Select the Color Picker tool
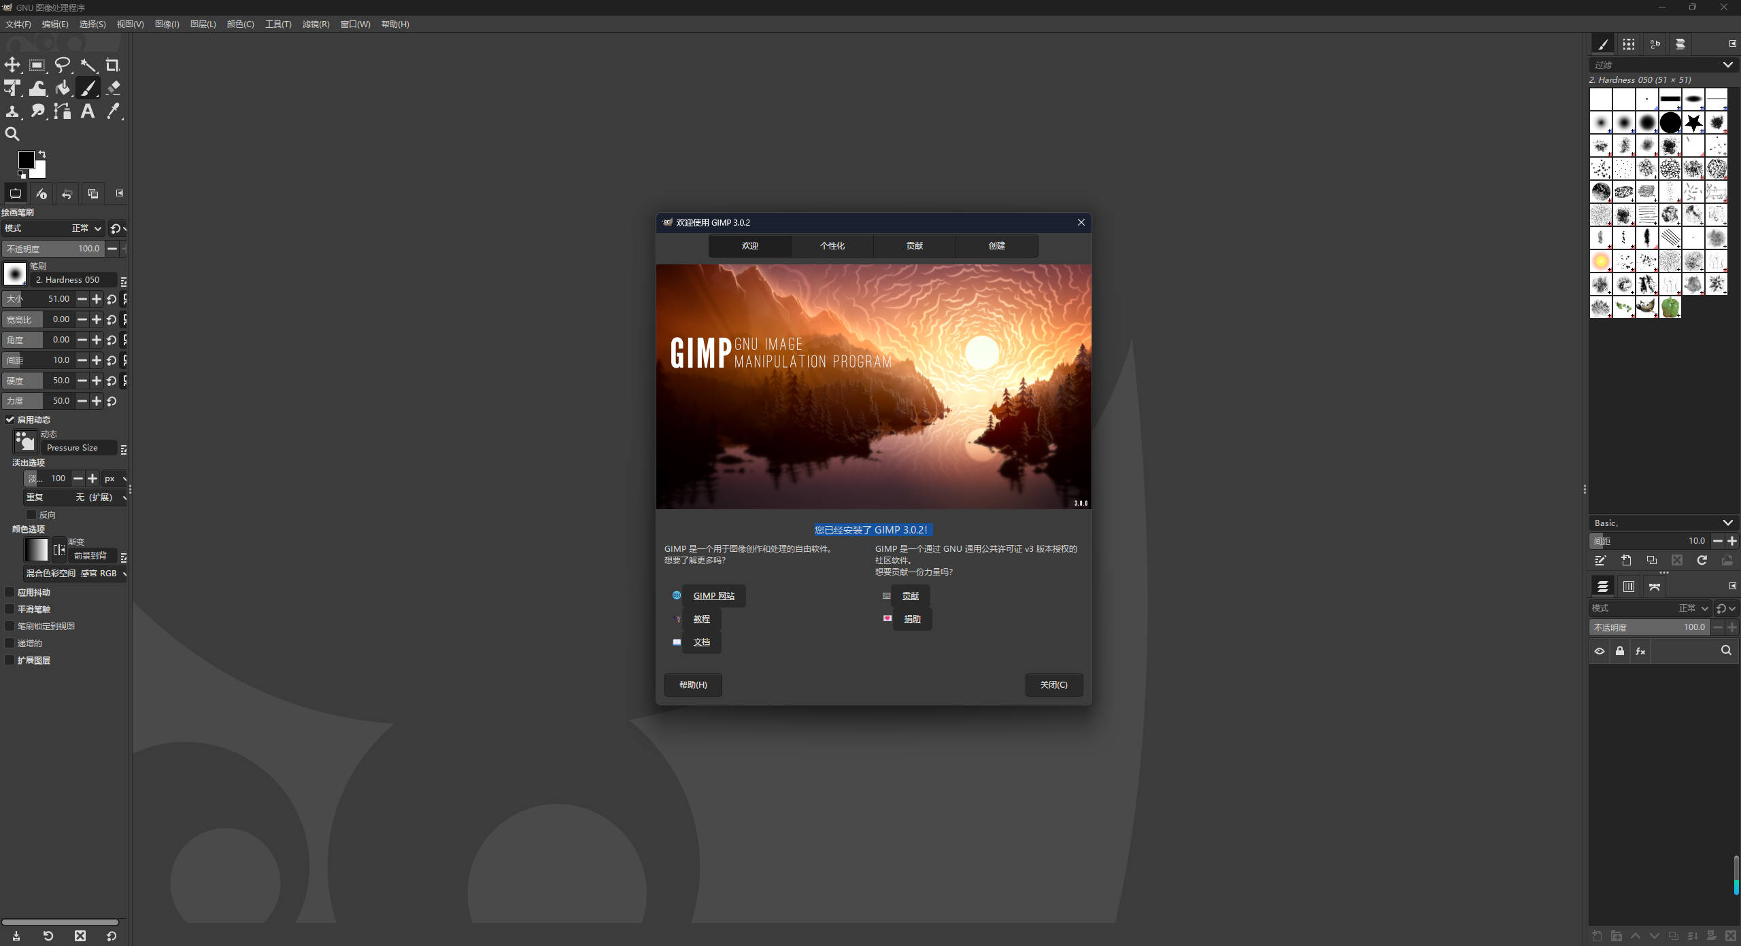 click(x=113, y=111)
